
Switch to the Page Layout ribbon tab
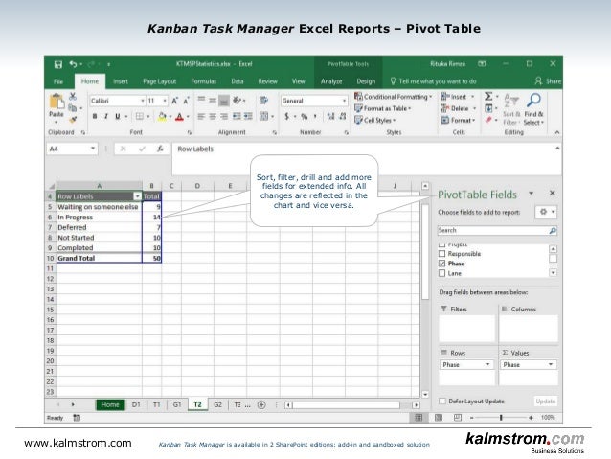pyautogui.click(x=159, y=81)
